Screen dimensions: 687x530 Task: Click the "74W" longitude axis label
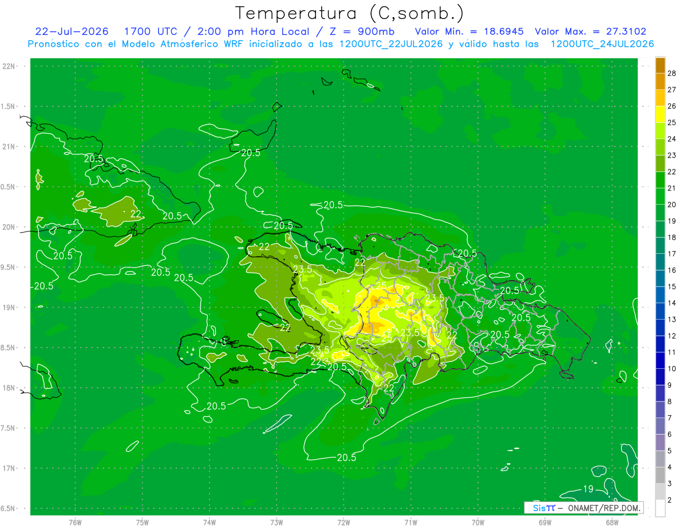[209, 523]
